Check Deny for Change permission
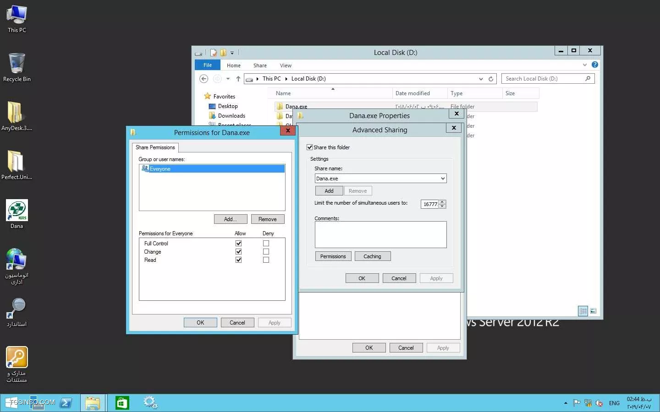 click(x=266, y=252)
